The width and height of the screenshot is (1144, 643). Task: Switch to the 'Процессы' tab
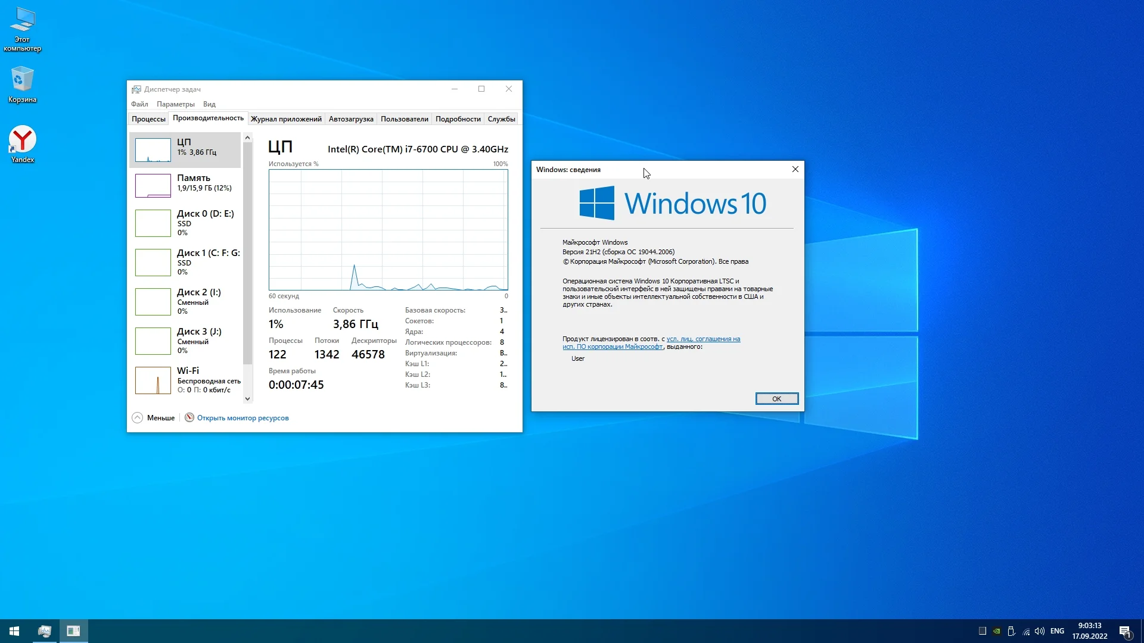pos(148,119)
